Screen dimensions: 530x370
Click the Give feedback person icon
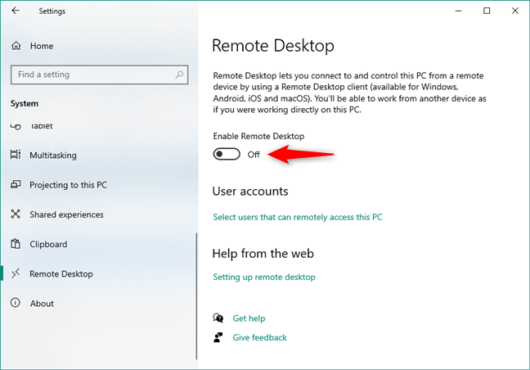(x=218, y=337)
